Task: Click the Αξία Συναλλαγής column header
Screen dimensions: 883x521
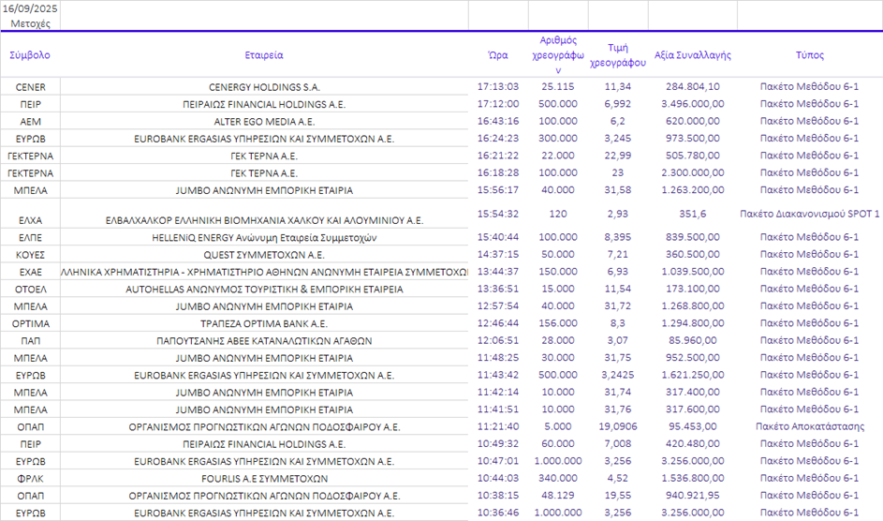Action: tap(693, 55)
